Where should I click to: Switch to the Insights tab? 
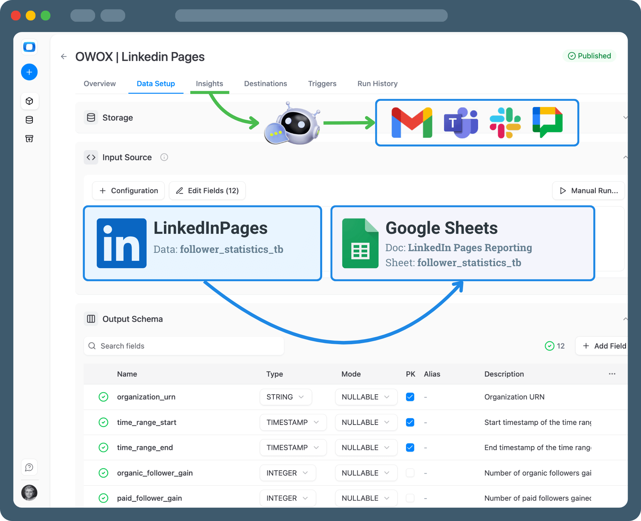(x=209, y=84)
